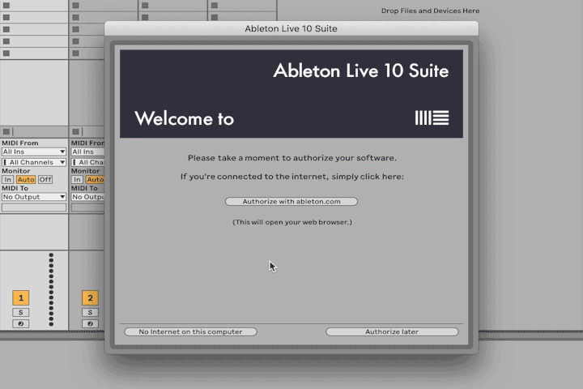The width and height of the screenshot is (583, 389).
Task: Set track 2 Monitor to In
Action: pos(77,179)
